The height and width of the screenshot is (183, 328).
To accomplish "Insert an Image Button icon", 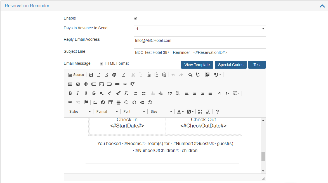I will 125,84.
